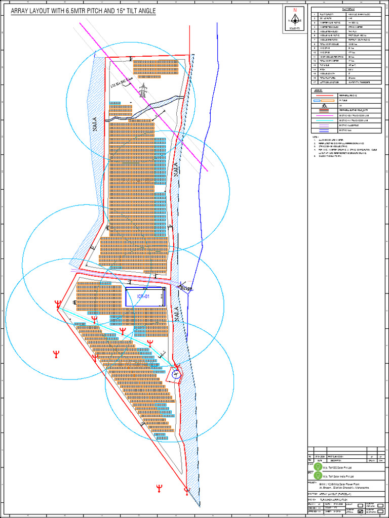Click the LA symbol in the legend
Image resolution: width=389 pixels, height=518 pixels.
click(x=325, y=106)
